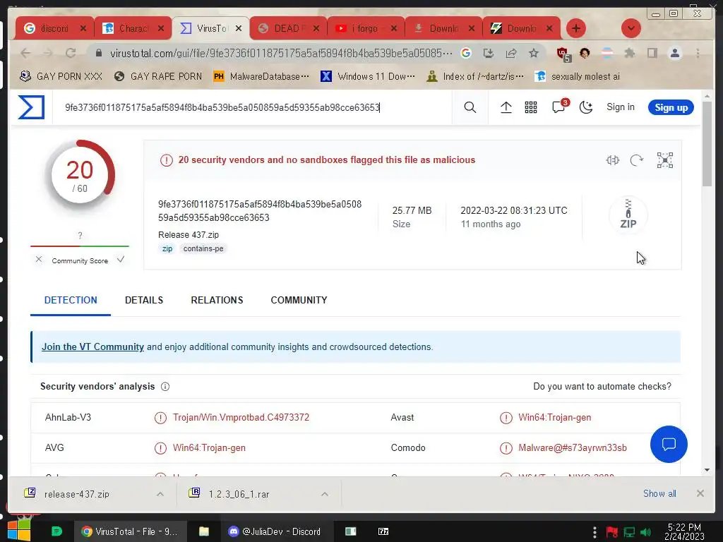Click the search magnifier icon

pyautogui.click(x=470, y=107)
